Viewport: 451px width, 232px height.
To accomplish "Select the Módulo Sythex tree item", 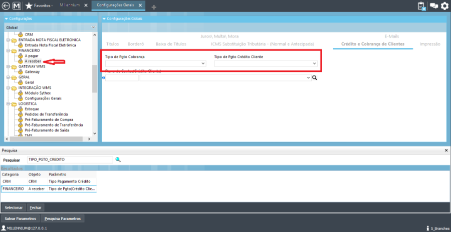I will tap(38, 93).
